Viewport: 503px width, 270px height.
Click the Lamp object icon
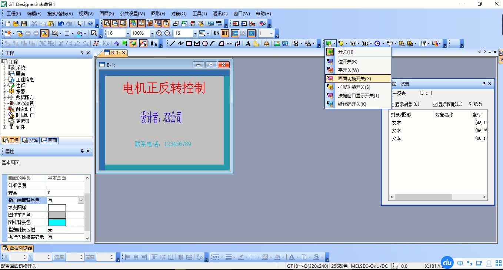click(340, 44)
